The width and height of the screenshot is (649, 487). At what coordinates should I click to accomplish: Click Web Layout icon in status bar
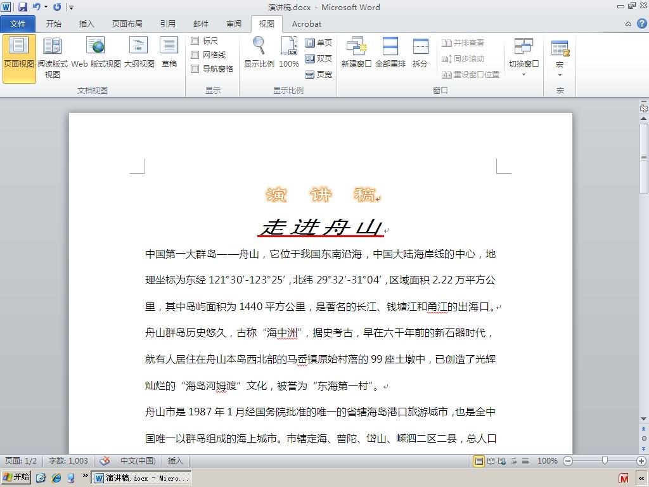coord(502,461)
